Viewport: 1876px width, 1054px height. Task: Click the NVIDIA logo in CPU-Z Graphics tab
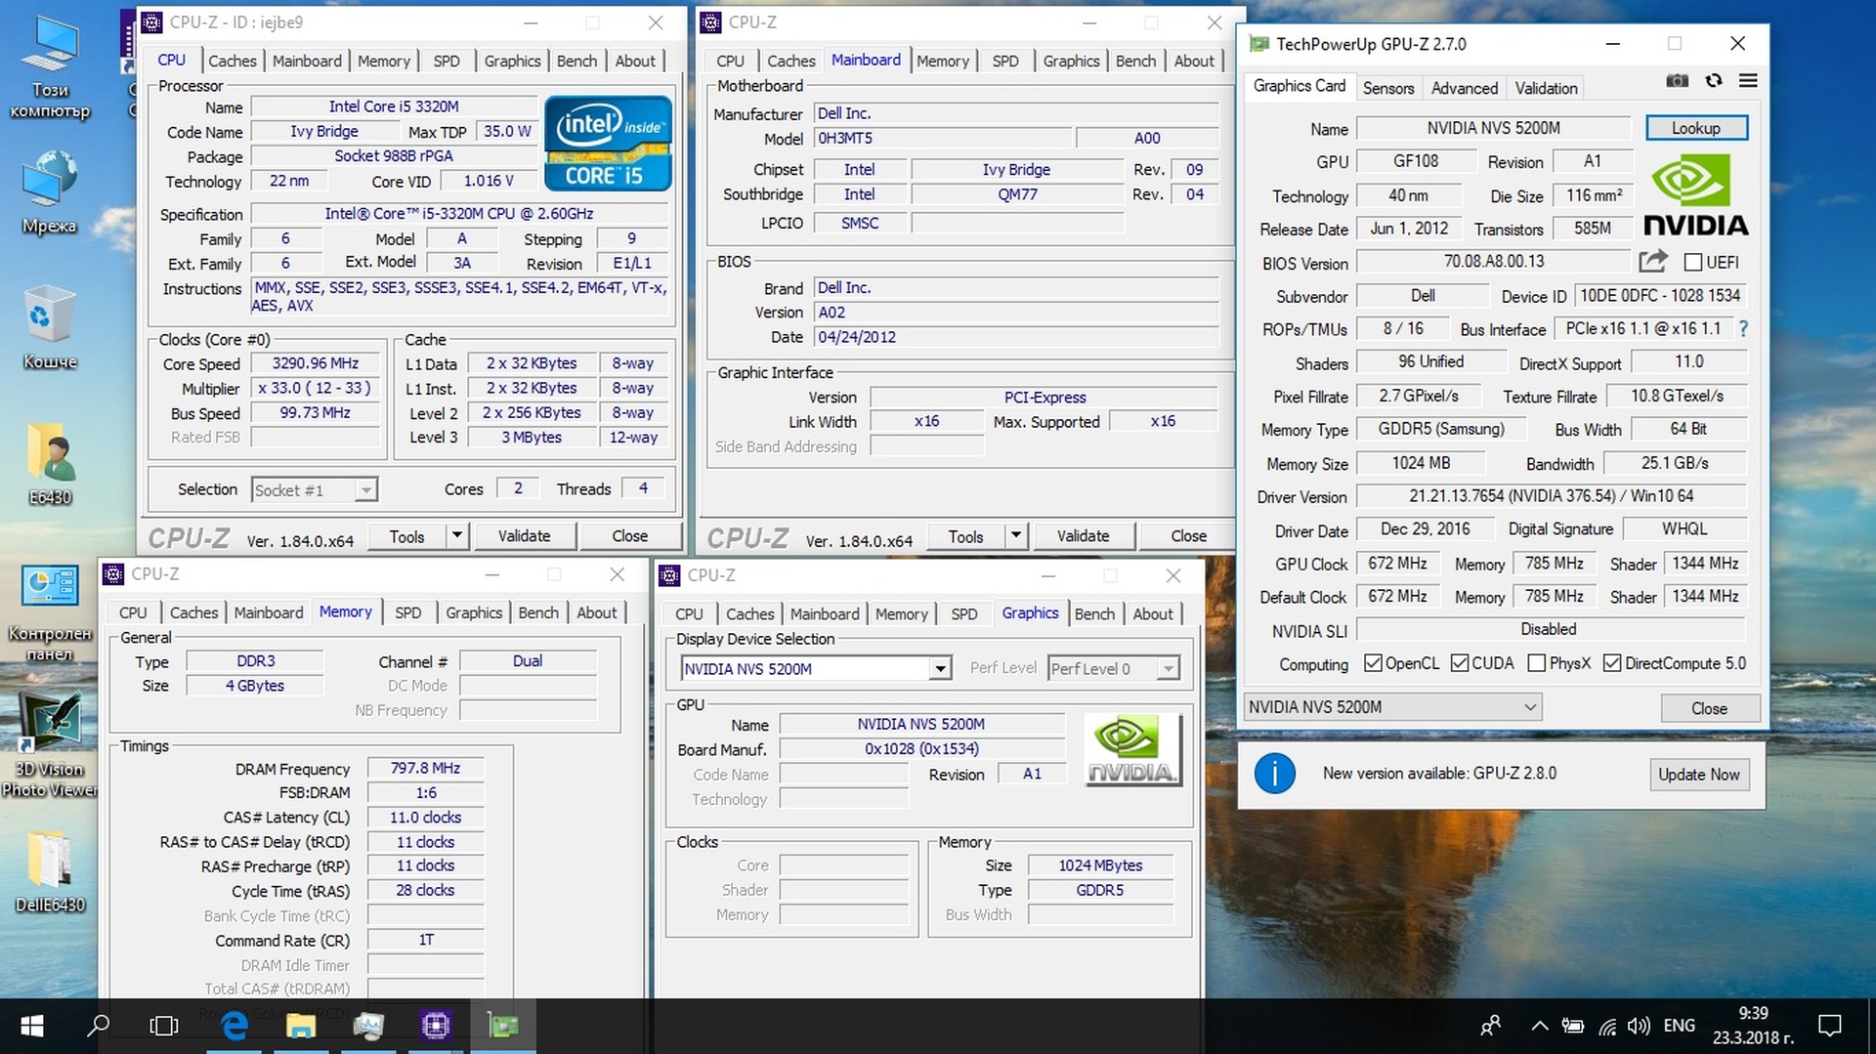(x=1131, y=749)
